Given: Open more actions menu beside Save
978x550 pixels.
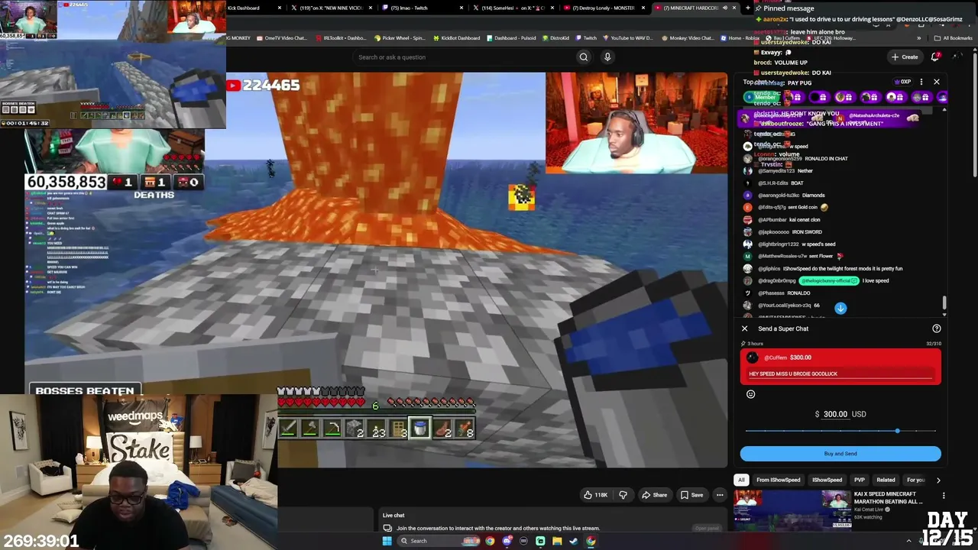Looking at the screenshot, I should pos(719,495).
